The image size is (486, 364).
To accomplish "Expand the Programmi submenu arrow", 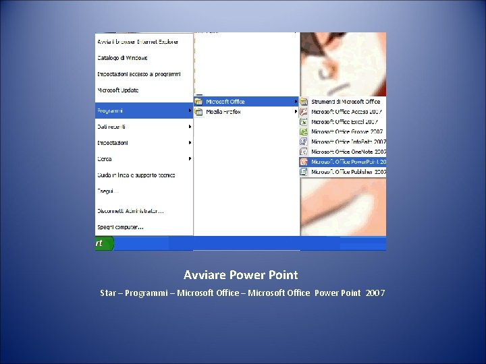I will tap(190, 111).
